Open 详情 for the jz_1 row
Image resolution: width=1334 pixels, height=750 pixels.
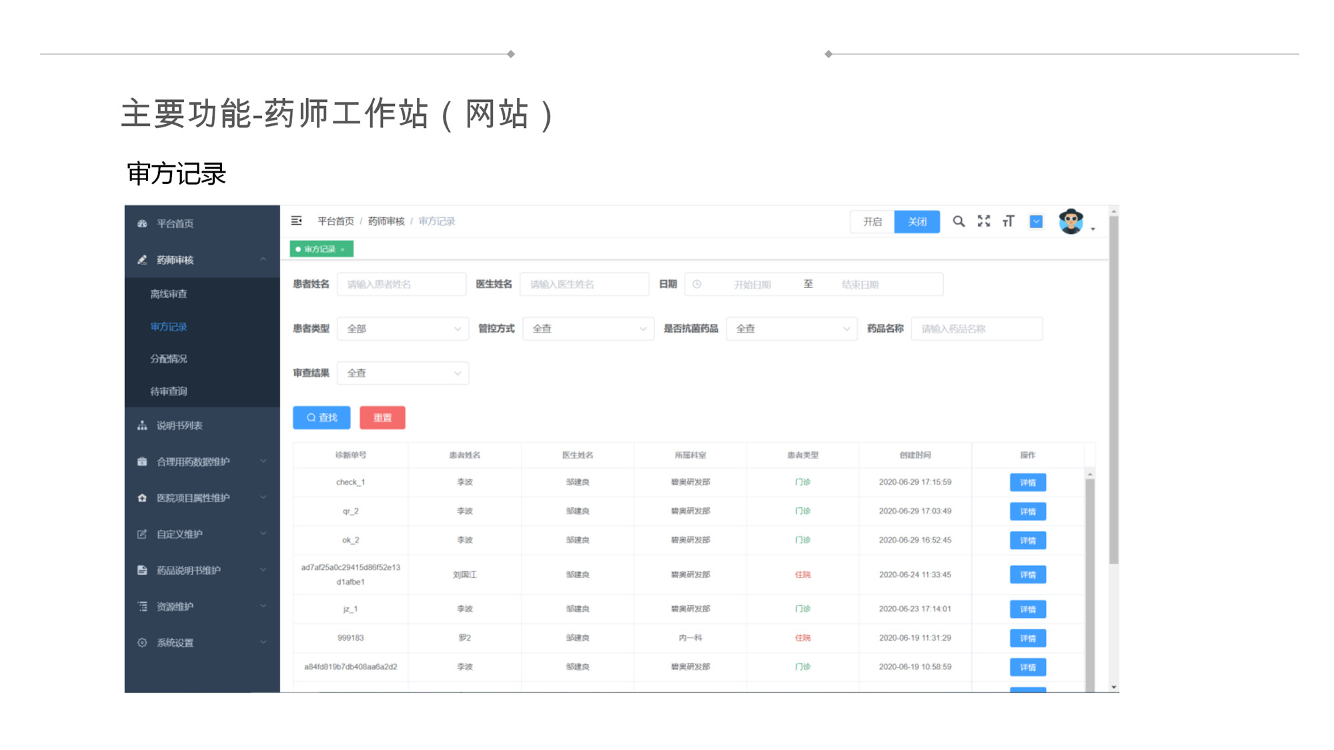(x=1028, y=609)
